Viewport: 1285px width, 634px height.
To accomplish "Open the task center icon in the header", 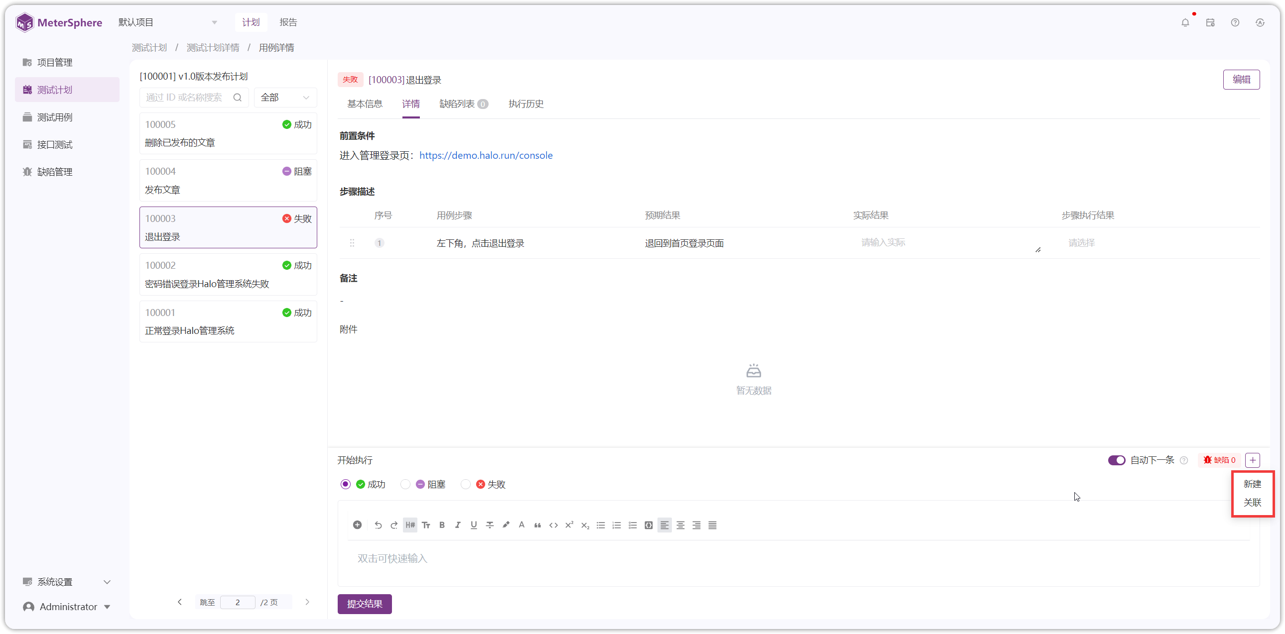I will point(1210,22).
